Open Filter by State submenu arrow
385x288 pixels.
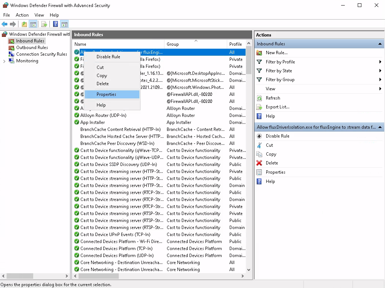click(x=380, y=71)
